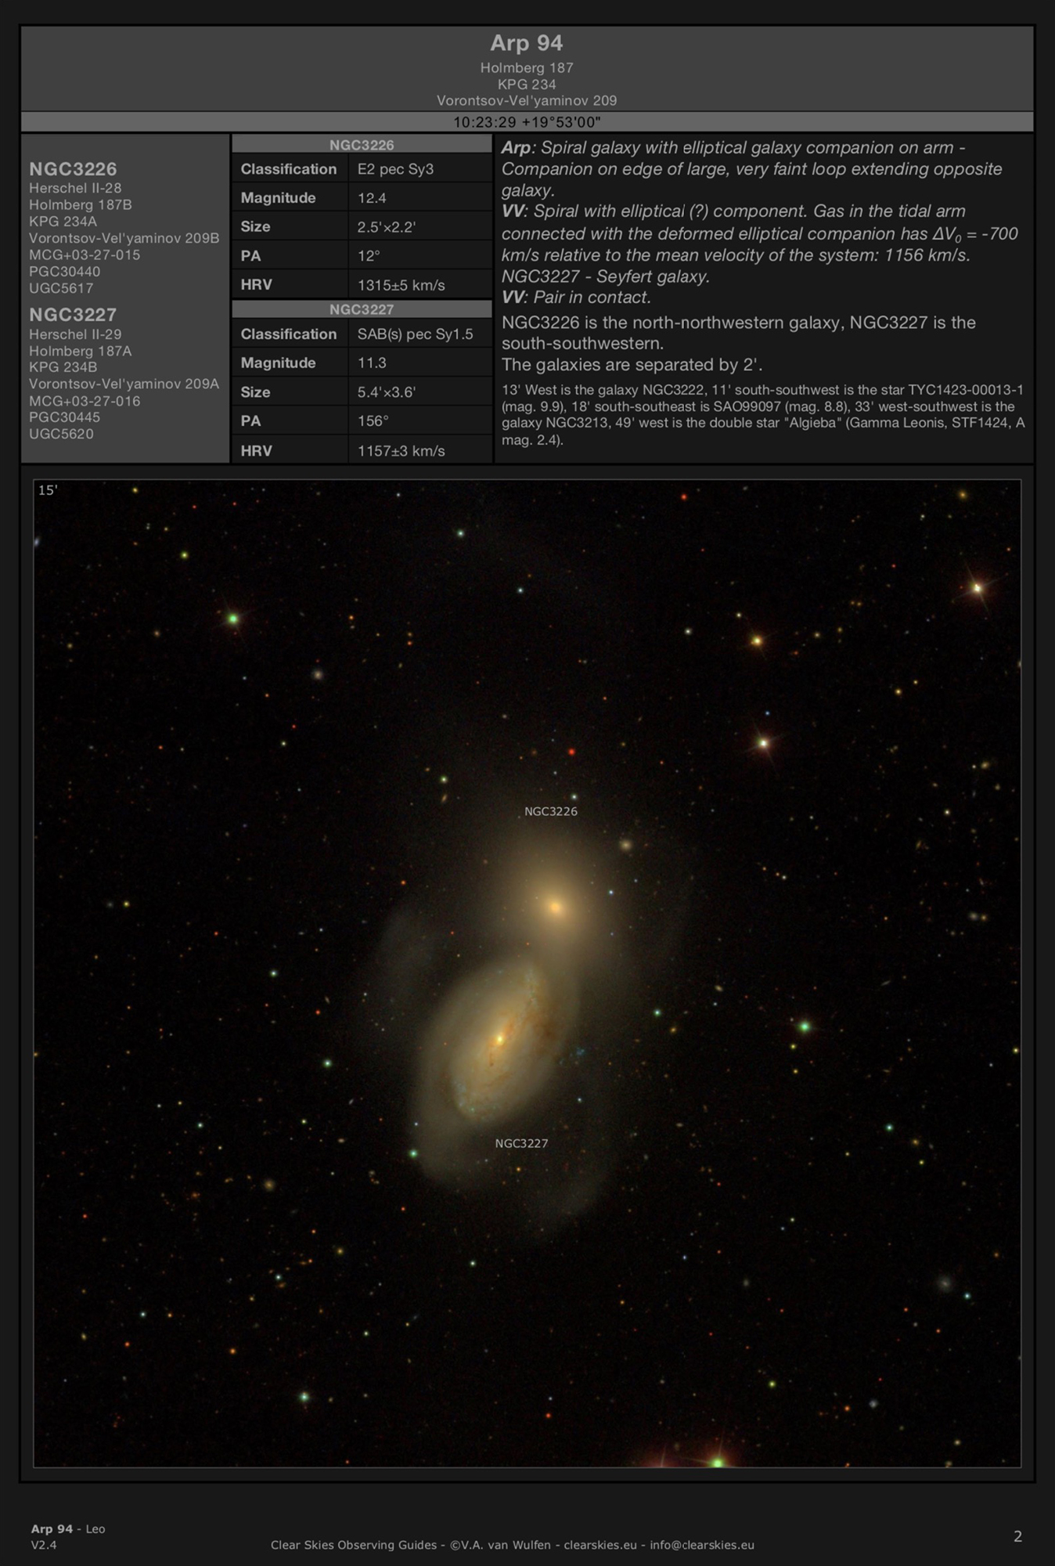Click footer text Arp 94 - Leo
Image resolution: width=1055 pixels, height=1566 pixels.
[x=68, y=1528]
